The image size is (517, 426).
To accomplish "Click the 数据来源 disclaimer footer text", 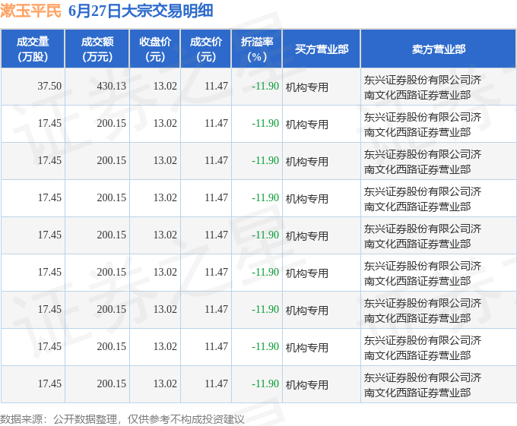I will 122,419.
